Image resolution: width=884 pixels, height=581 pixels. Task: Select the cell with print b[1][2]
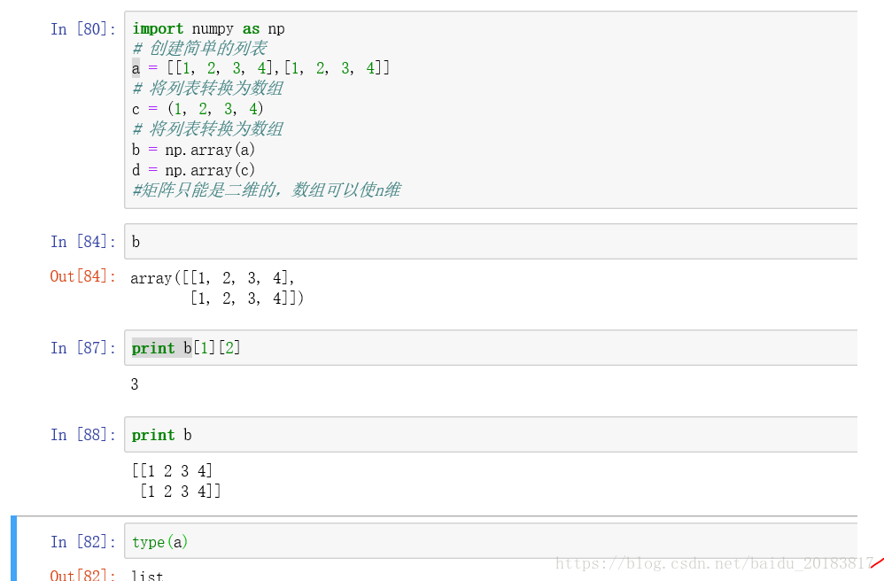(491, 348)
